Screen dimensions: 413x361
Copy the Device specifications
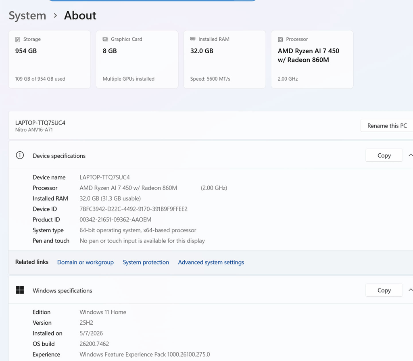(384, 155)
